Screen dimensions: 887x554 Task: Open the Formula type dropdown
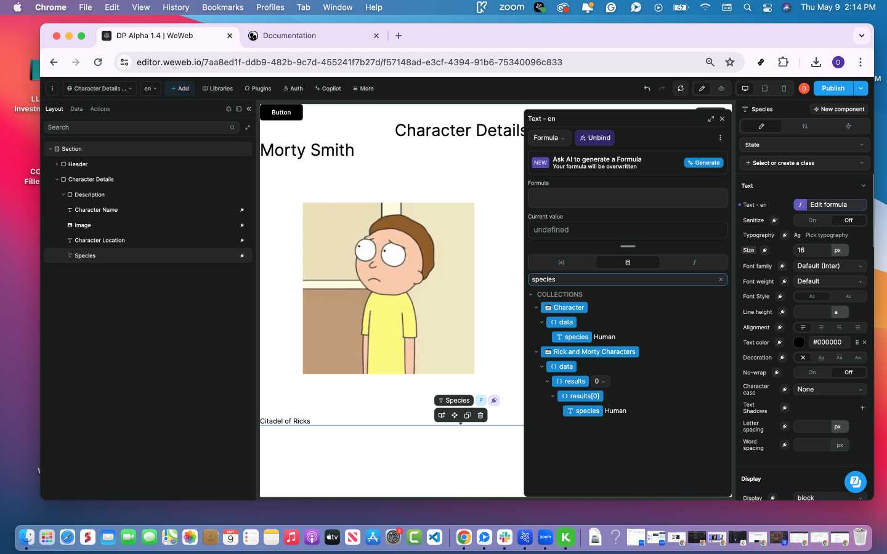549,138
